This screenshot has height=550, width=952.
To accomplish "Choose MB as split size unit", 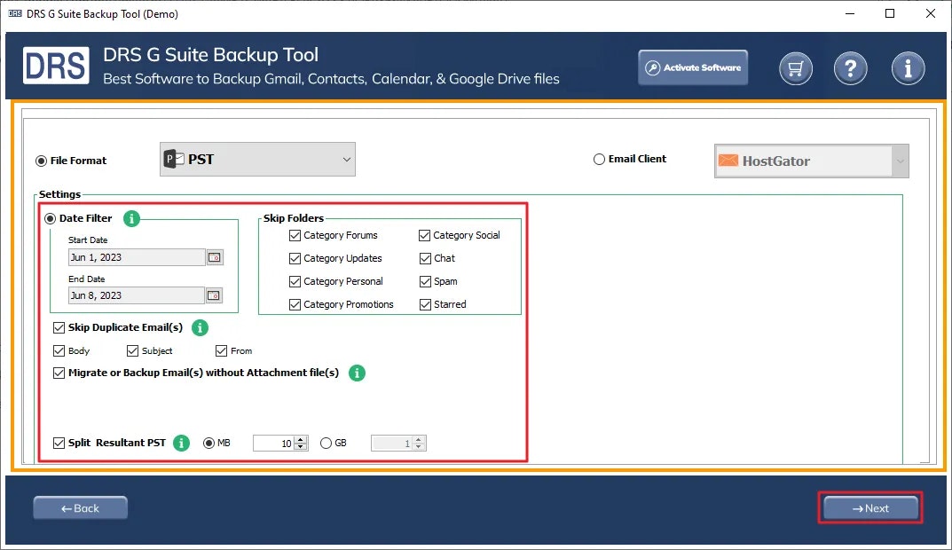I will point(208,444).
